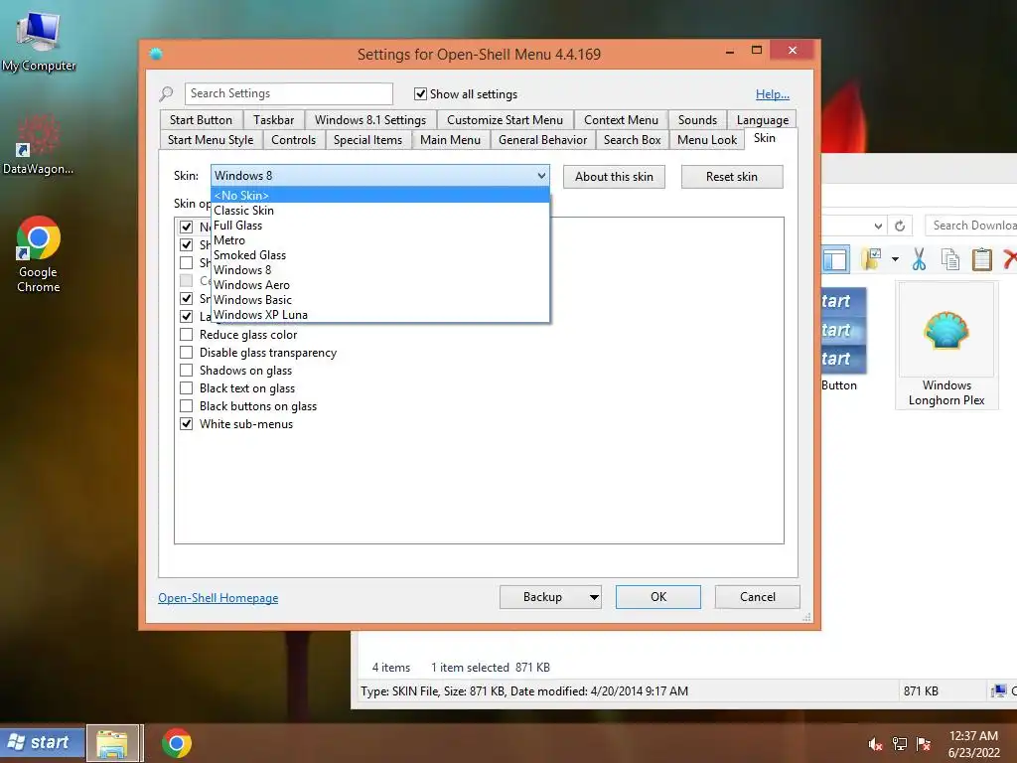Select the Button start image file in Explorer
The width and height of the screenshot is (1017, 763).
click(843, 341)
